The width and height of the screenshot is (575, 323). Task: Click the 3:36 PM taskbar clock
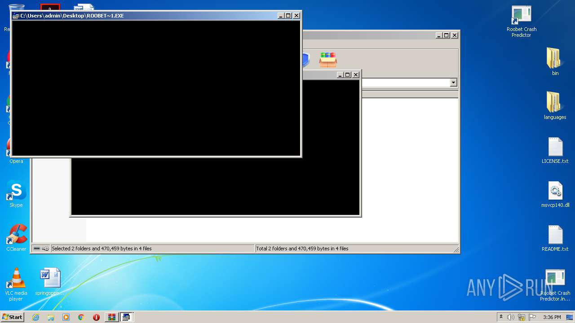(x=552, y=317)
